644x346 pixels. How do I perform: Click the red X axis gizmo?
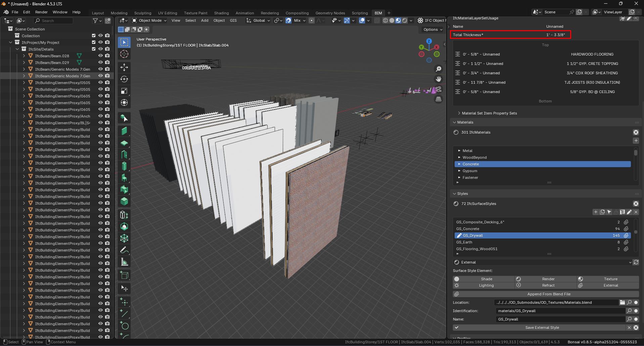pos(436,47)
